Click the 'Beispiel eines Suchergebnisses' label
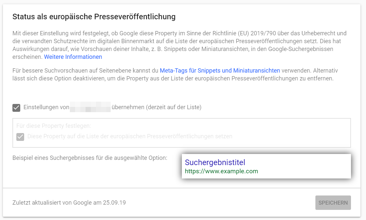This screenshot has width=366, height=220. tap(90, 158)
